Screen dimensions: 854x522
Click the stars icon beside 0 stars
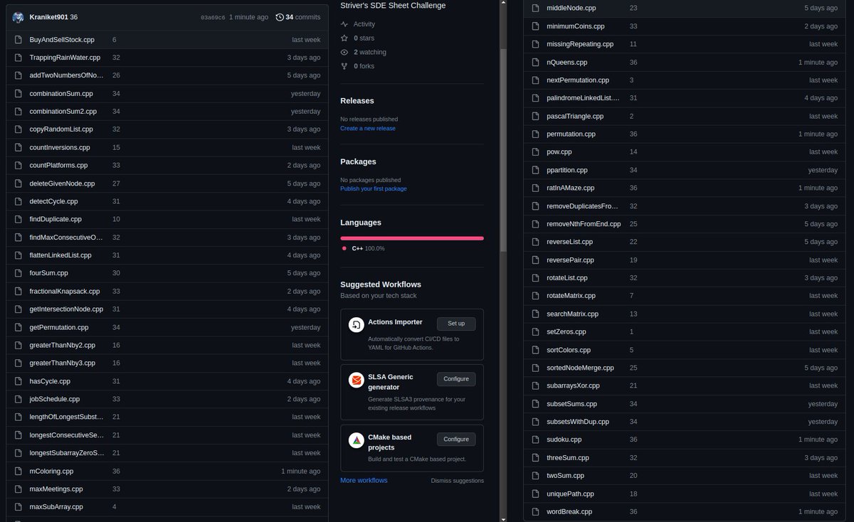[x=344, y=38]
